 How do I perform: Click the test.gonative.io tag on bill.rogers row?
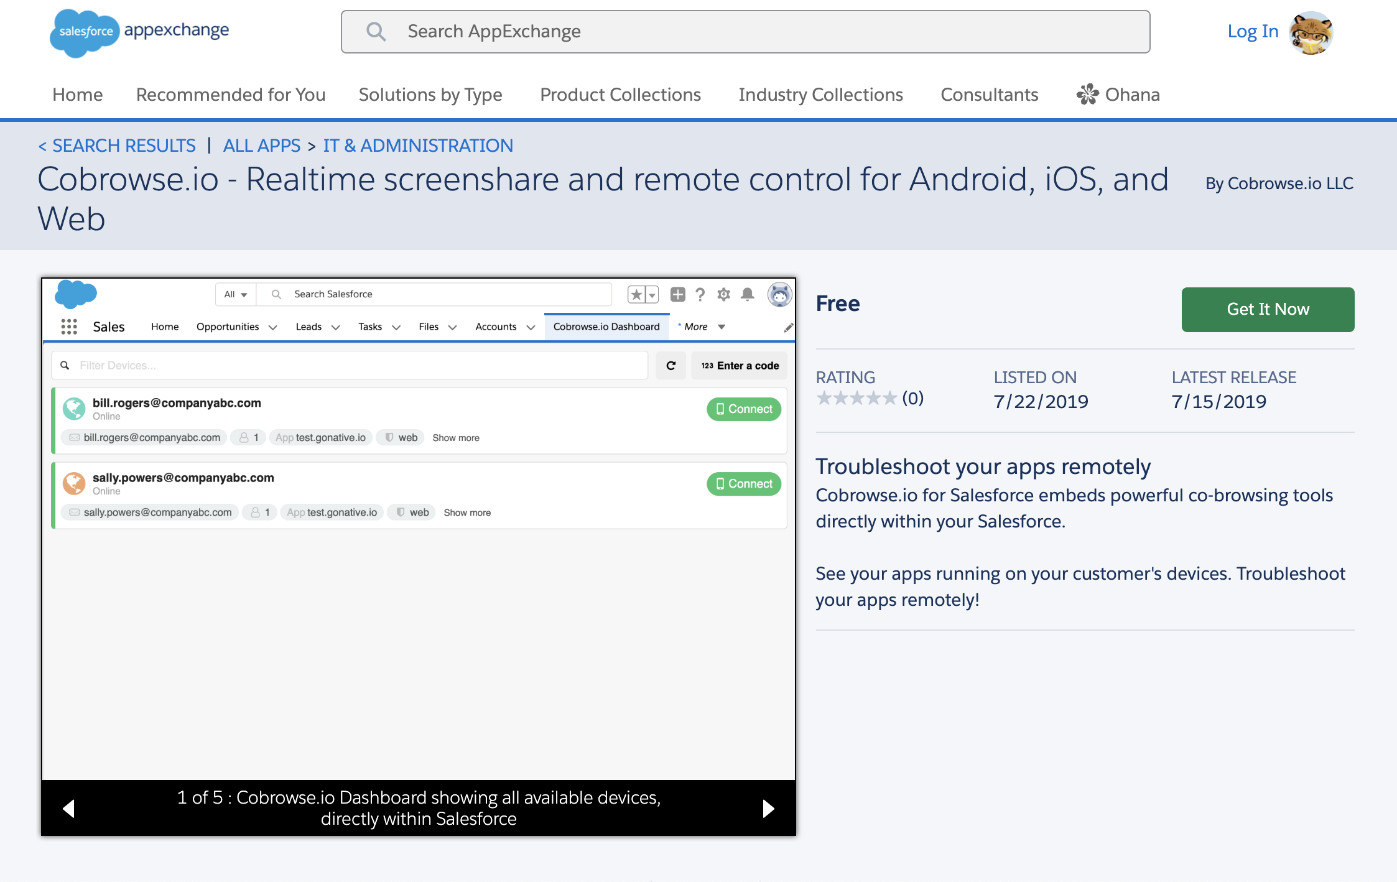click(x=320, y=438)
